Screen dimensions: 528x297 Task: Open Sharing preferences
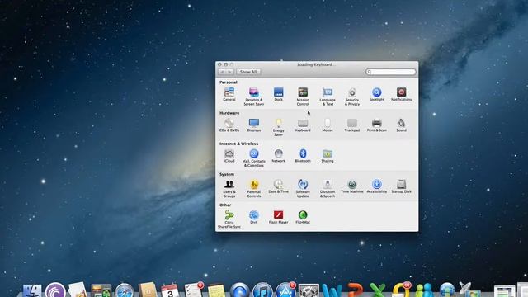pyautogui.click(x=328, y=156)
